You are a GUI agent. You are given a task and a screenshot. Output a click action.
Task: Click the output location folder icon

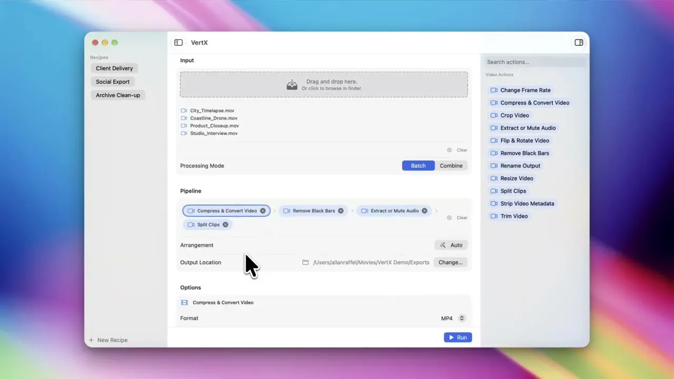coord(305,262)
